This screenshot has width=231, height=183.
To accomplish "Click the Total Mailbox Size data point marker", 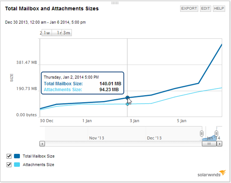I will click(127, 98).
